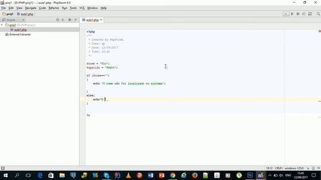Click aula1.php breadcrumb in navigation bar
Image resolution: width=321 pixels, height=180 pixels.
[x=25, y=14]
